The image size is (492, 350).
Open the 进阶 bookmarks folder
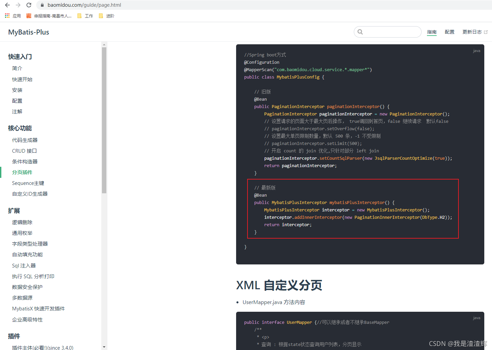point(107,16)
